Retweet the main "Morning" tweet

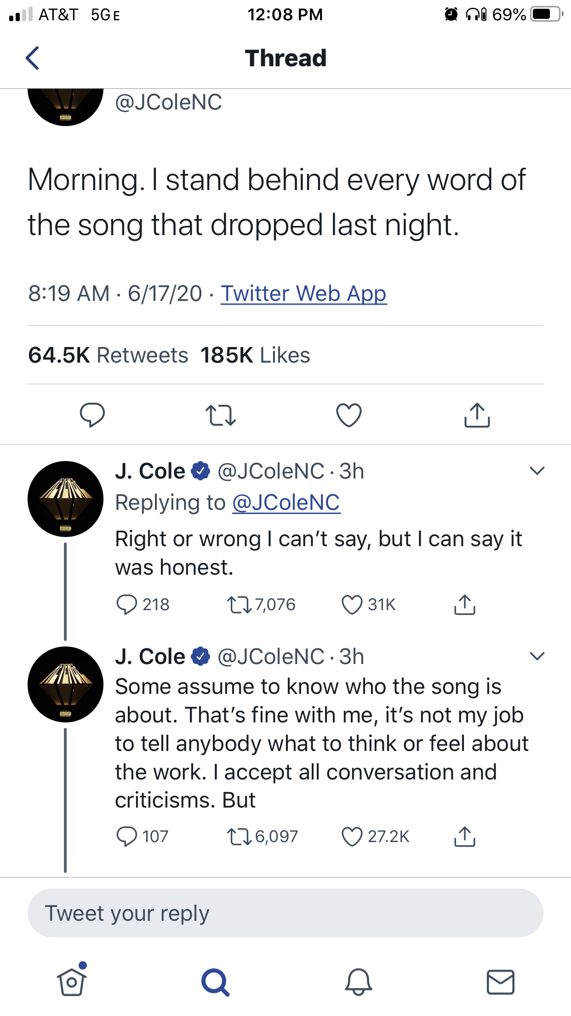pos(220,415)
